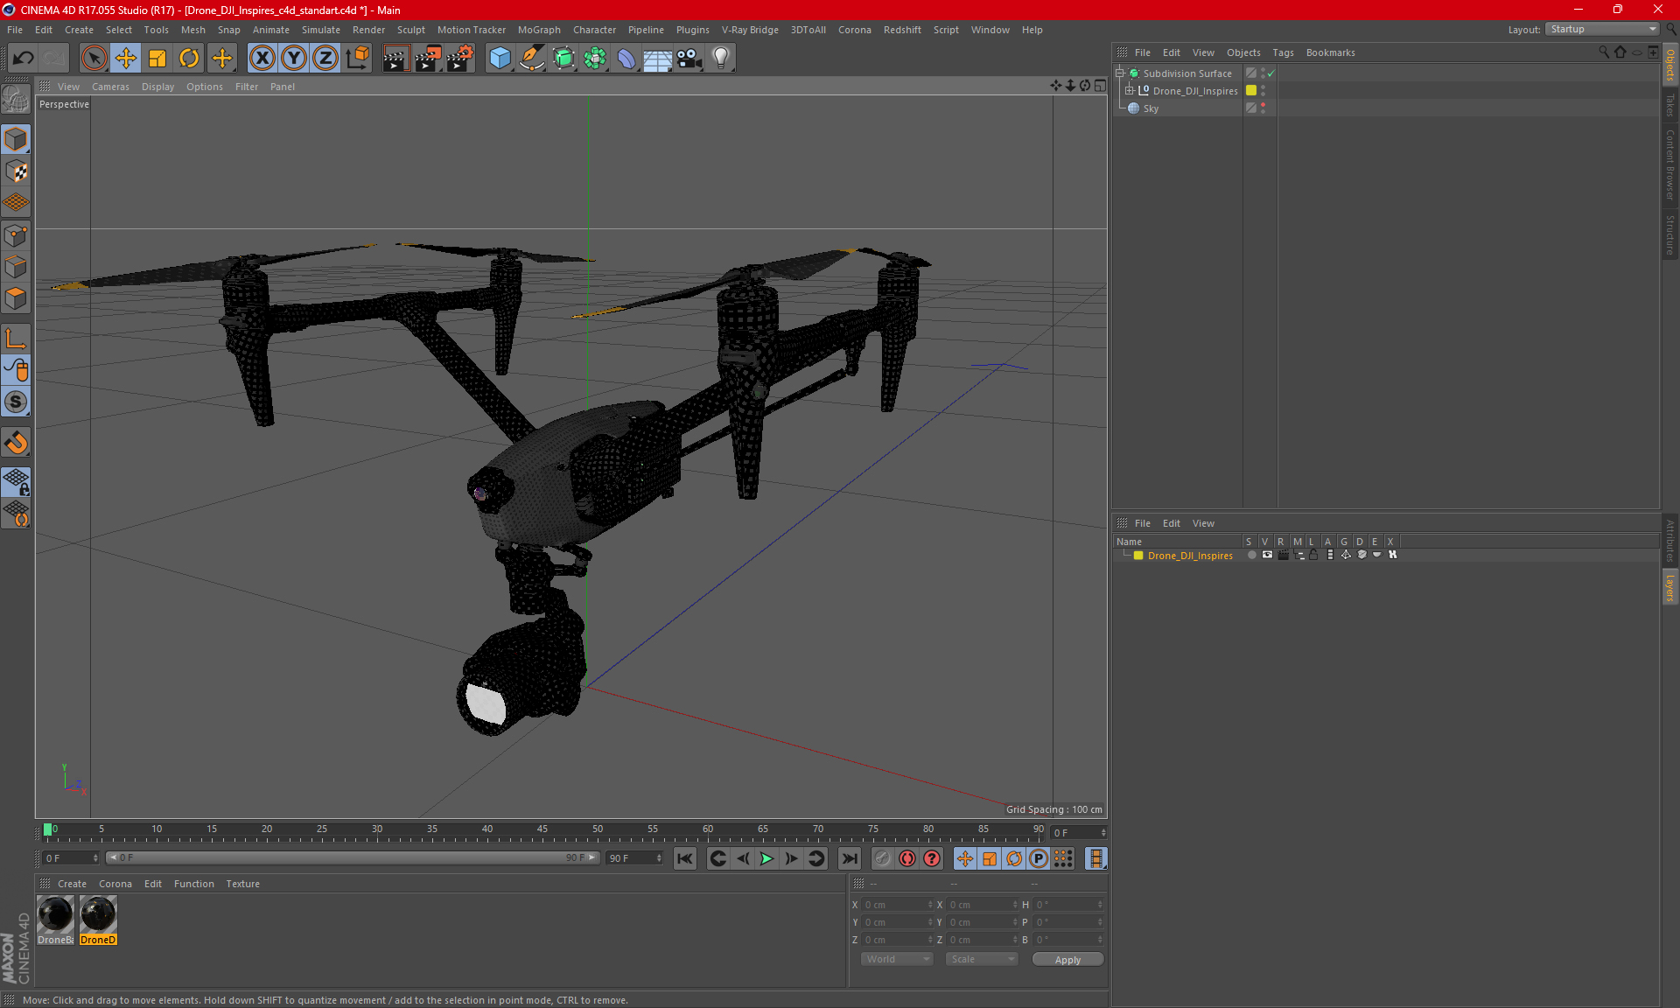Open the Layout Startup dropdown
1680x1008 pixels.
click(x=1603, y=29)
